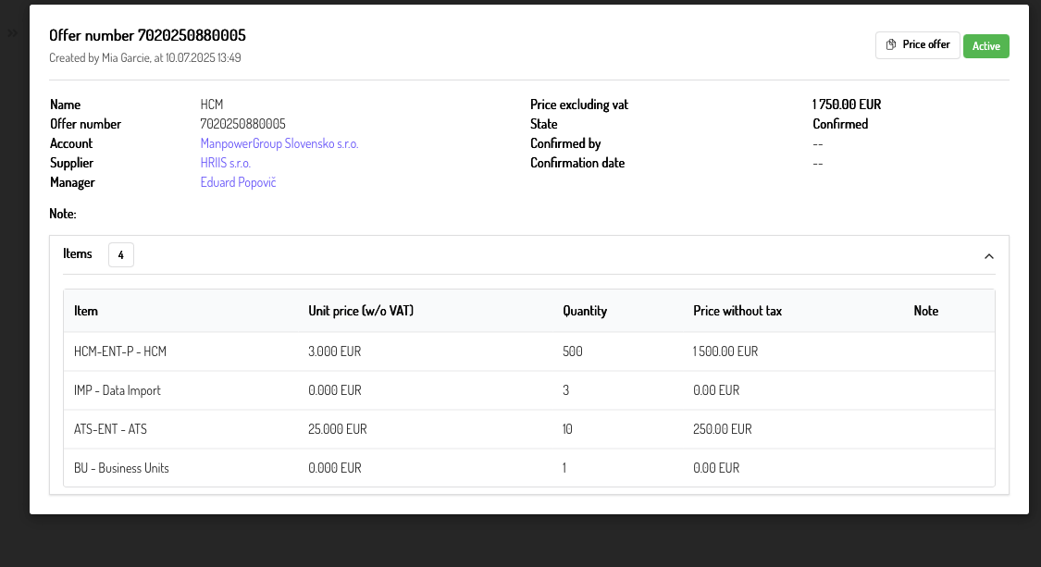Click the Price offer button

918,45
